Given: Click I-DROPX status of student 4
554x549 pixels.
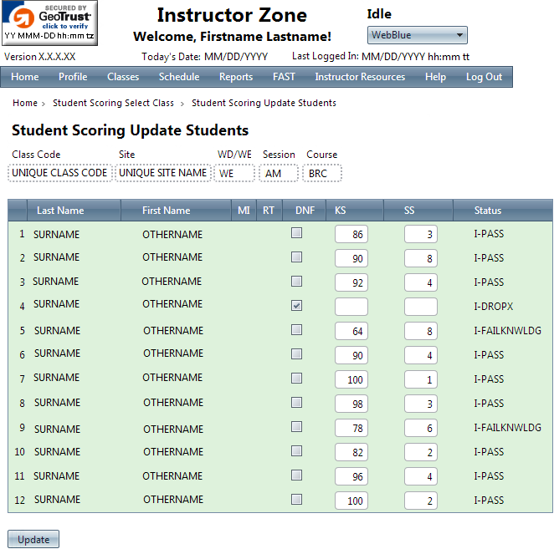Looking at the screenshot, I should [493, 307].
